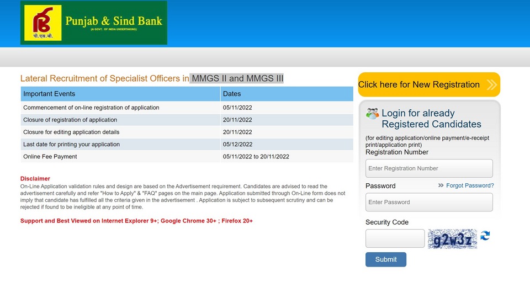530x298 pixels.
Task: Click the Login for already Registered Candidates heading
Action: click(431, 119)
